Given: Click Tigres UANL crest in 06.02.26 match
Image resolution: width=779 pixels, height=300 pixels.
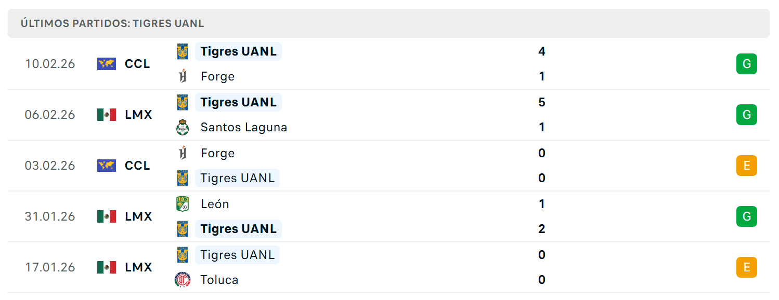Looking at the screenshot, I should [183, 102].
